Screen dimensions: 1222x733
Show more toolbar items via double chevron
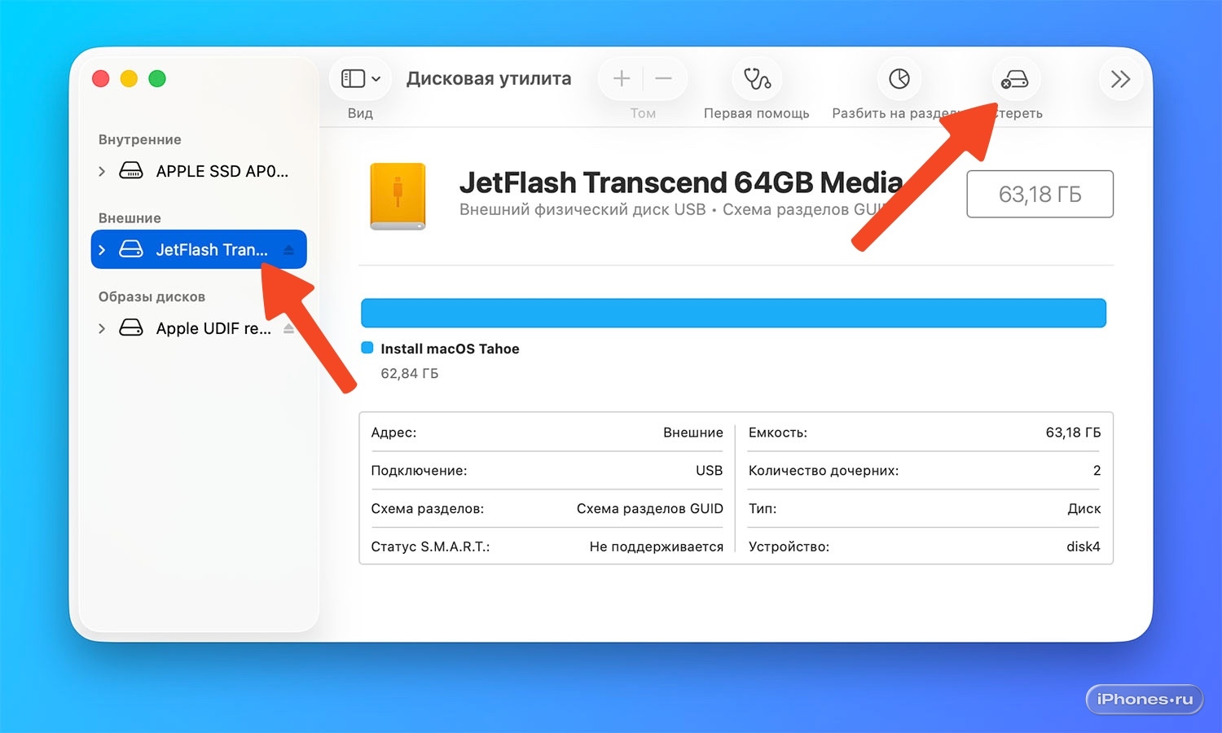coord(1121,79)
